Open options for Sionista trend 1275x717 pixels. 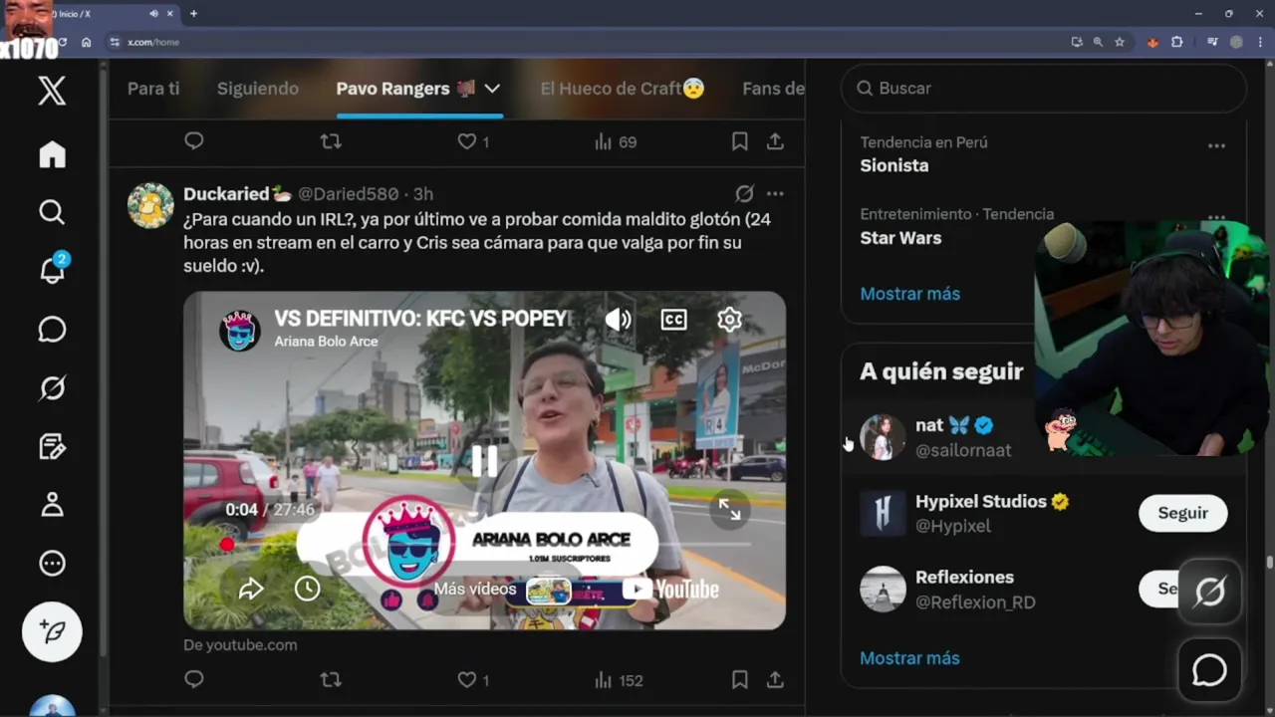tap(1216, 145)
